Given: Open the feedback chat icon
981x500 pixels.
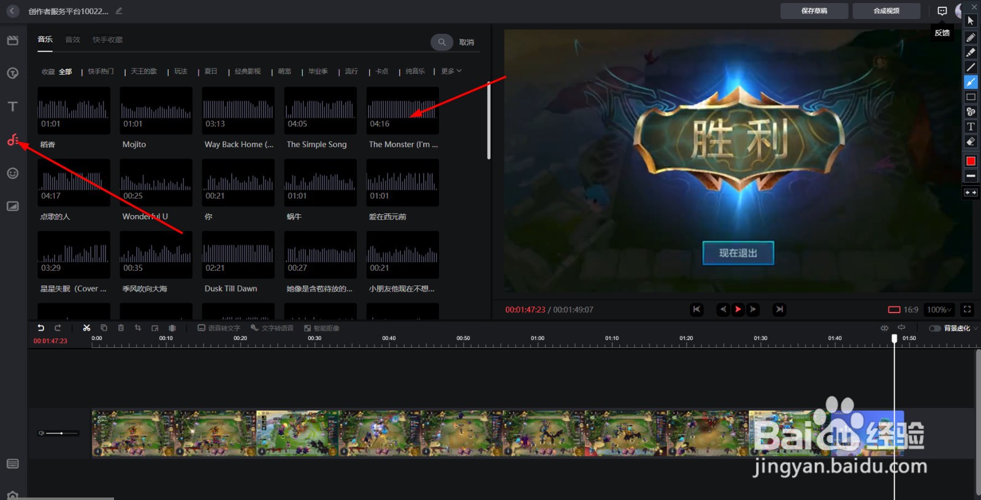Looking at the screenshot, I should coord(942,11).
